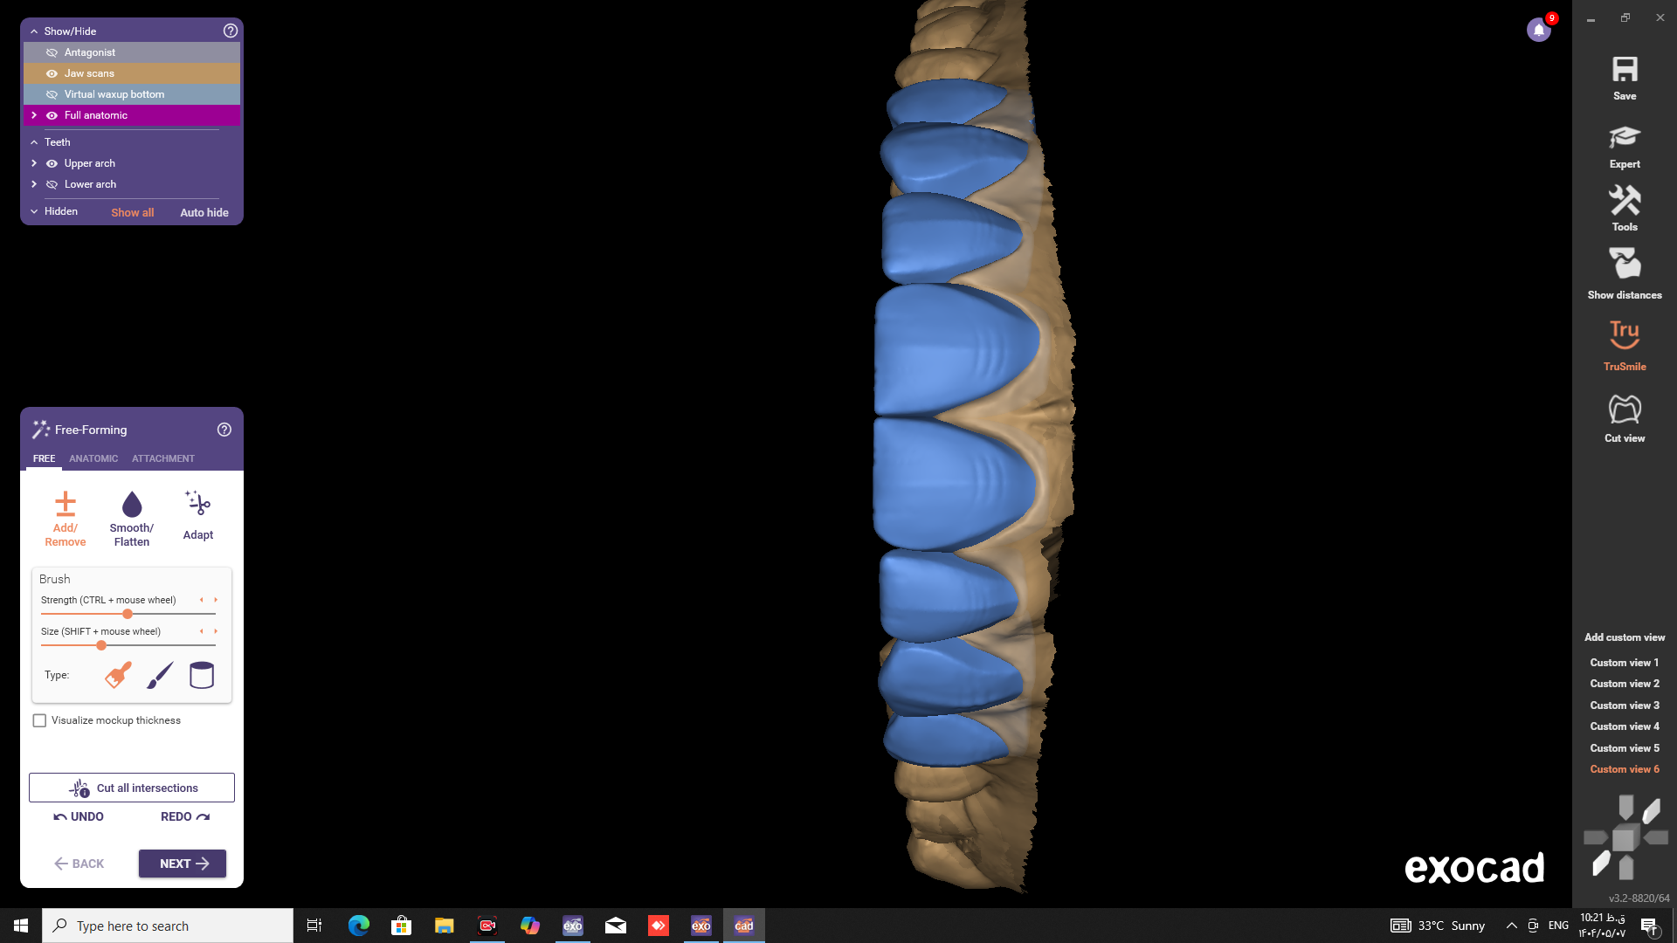Show the Antagonist layer
Image resolution: width=1677 pixels, height=943 pixels.
tap(52, 52)
